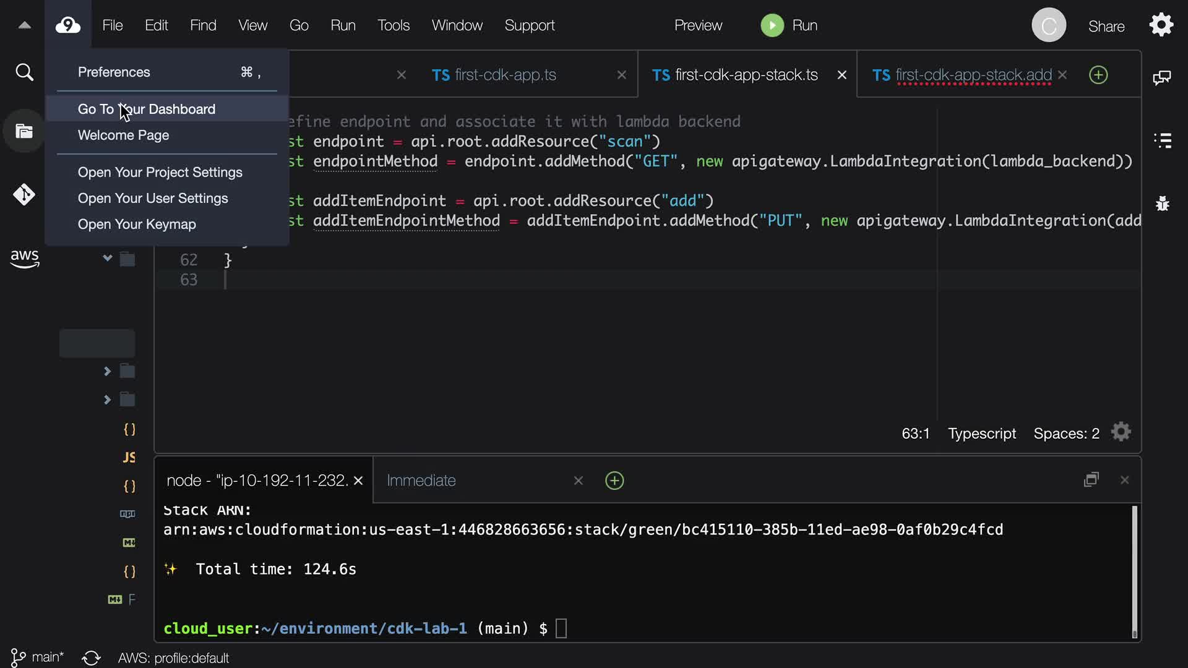Open editor settings gear in status bar
The height and width of the screenshot is (668, 1188).
click(1121, 432)
